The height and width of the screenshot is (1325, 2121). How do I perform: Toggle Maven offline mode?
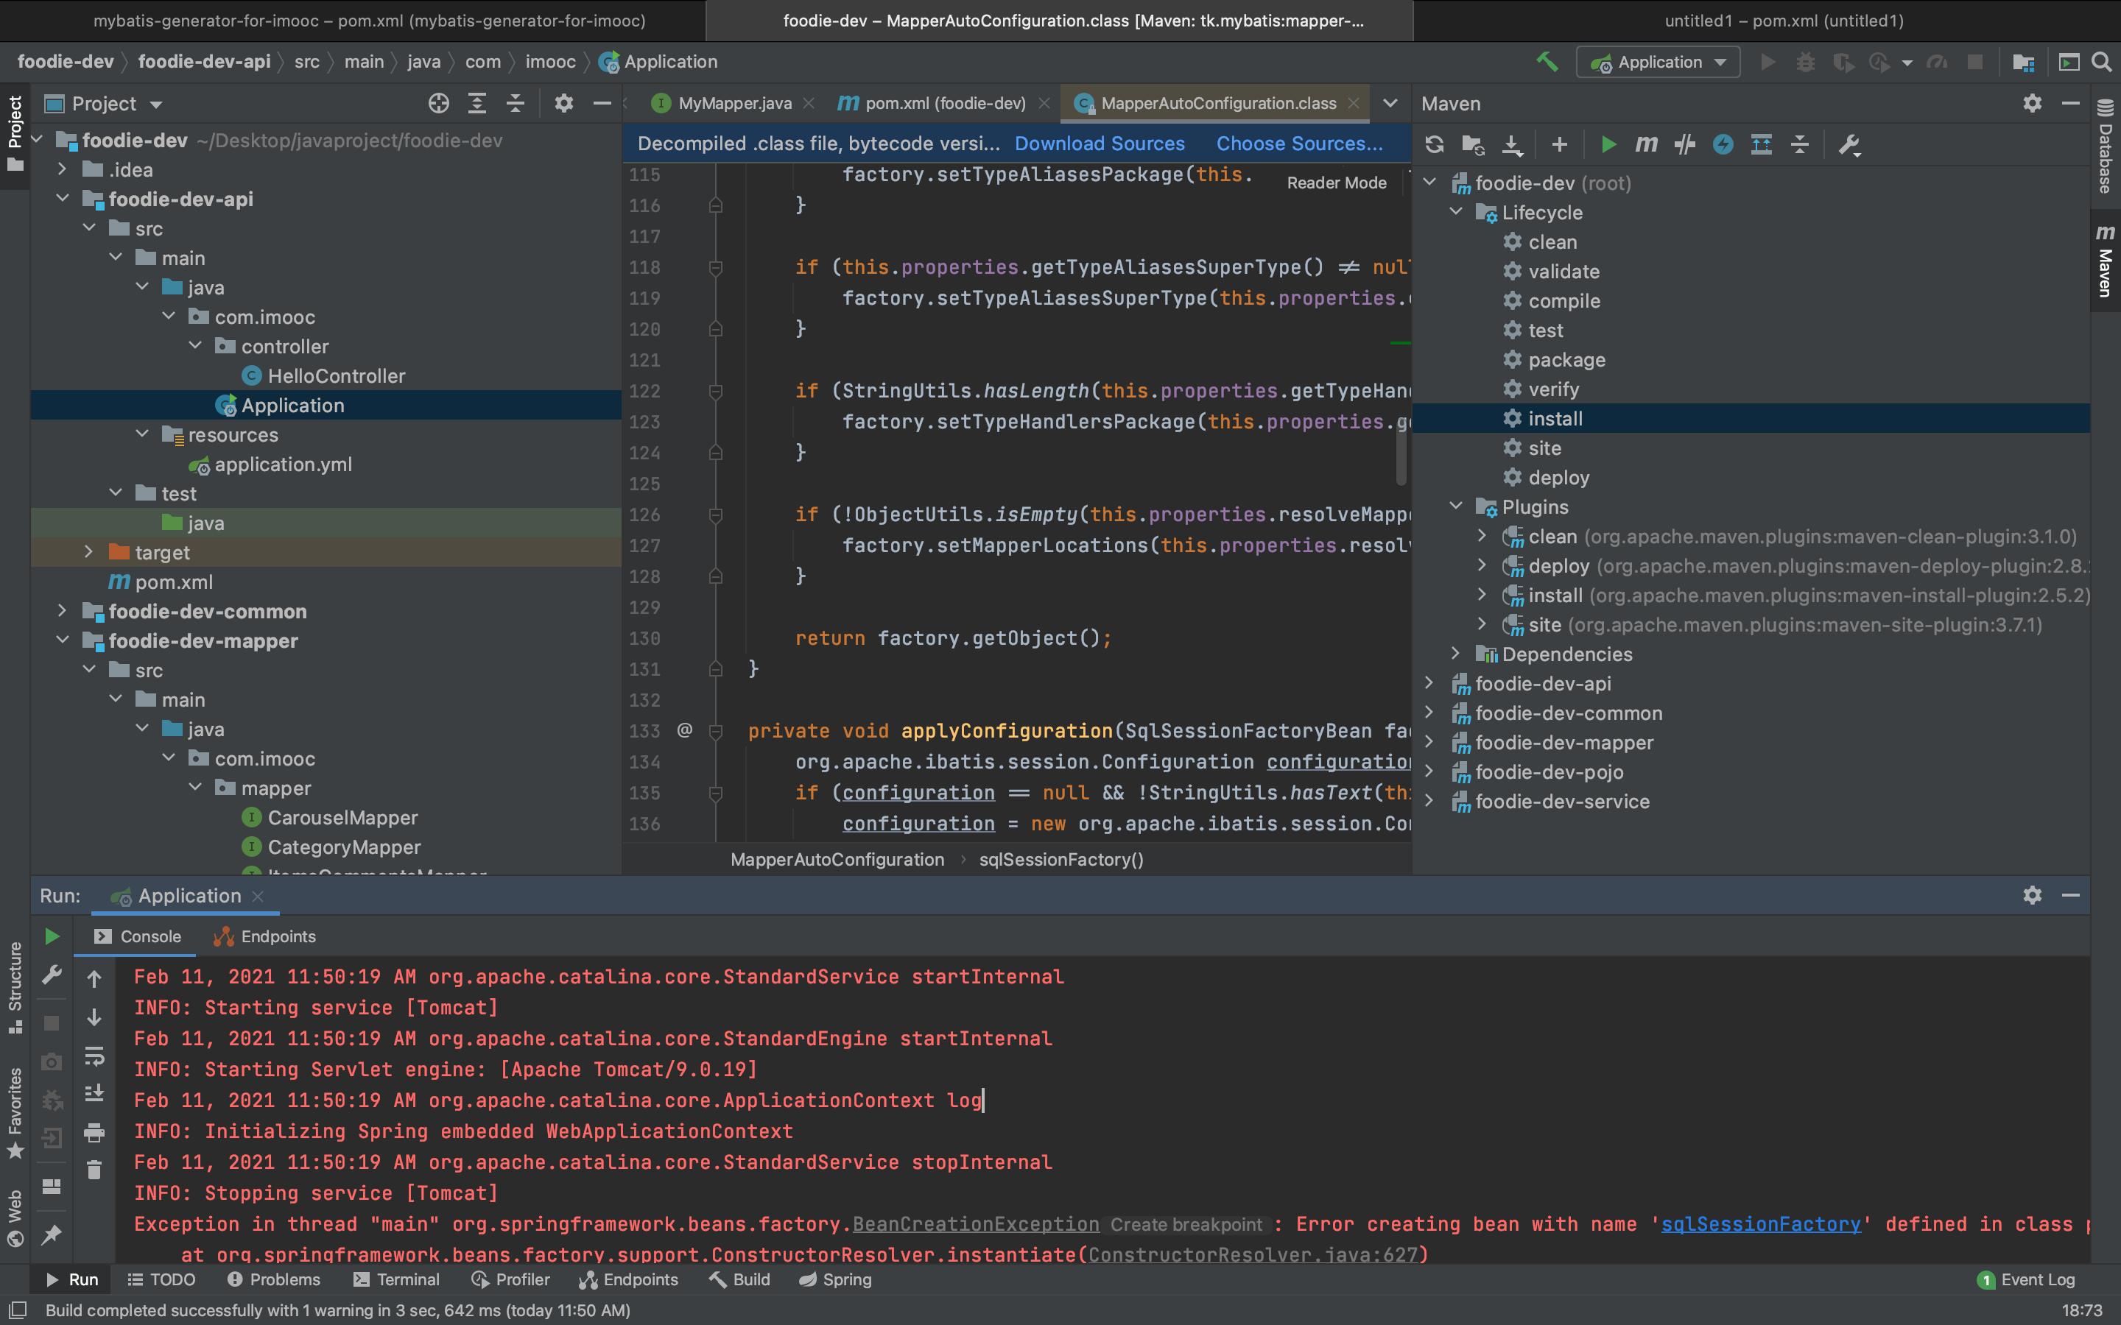pos(1684,144)
